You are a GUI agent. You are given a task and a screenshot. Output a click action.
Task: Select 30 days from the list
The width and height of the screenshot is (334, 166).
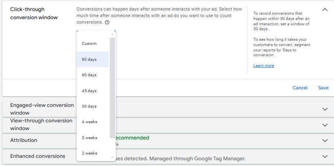tap(89, 106)
